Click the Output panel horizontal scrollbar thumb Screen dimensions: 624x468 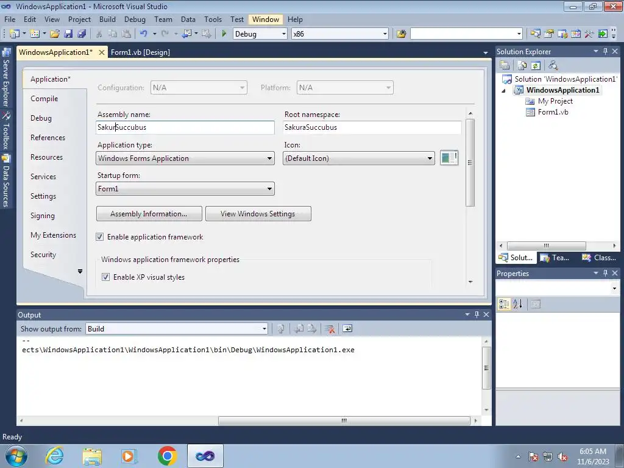[344, 420]
